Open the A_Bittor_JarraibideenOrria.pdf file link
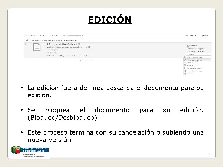Viewport: 223px width, 167px height. [62, 44]
